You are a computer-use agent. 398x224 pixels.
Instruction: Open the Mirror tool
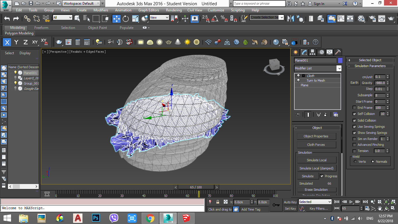(x=290, y=19)
